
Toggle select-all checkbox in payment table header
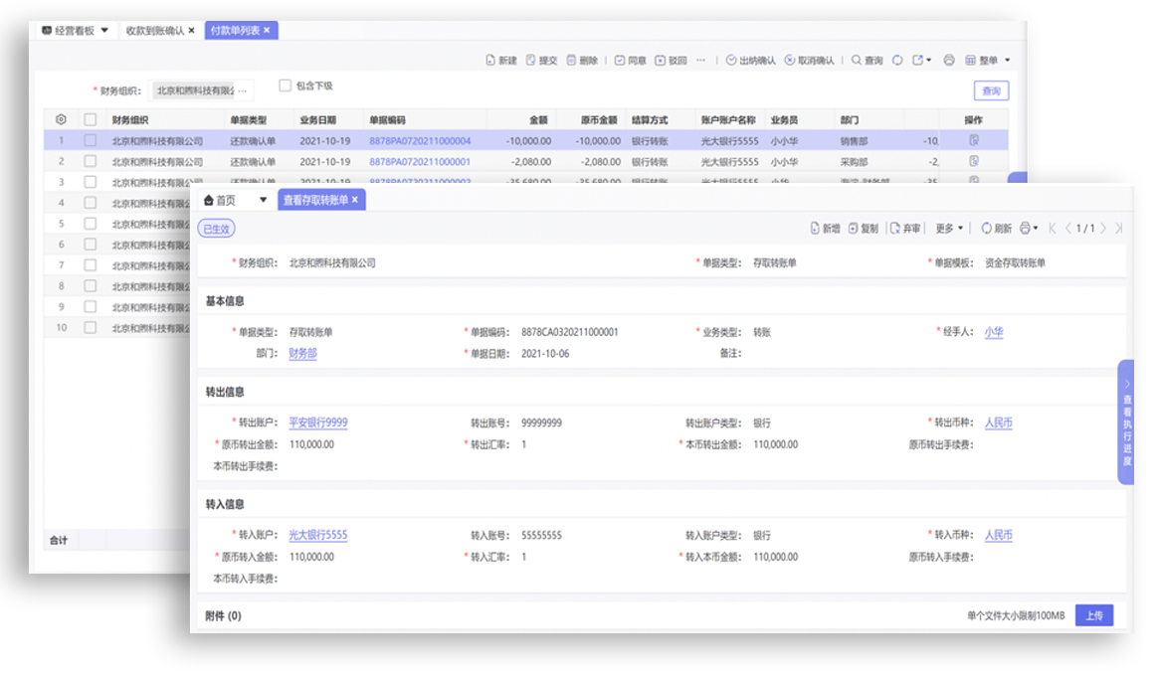coord(90,119)
